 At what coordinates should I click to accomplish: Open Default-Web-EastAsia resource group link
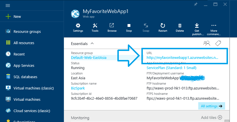tap(89, 57)
